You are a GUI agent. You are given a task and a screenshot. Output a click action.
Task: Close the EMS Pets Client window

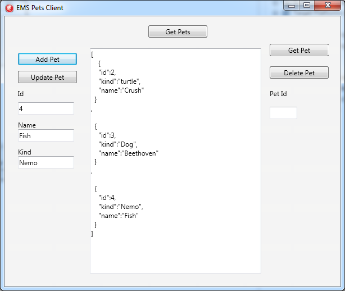pyautogui.click(x=328, y=6)
